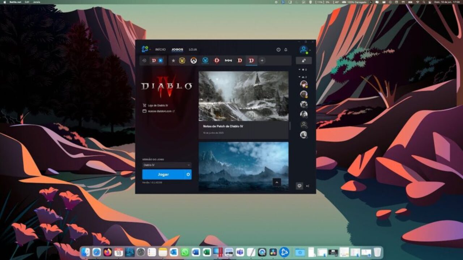
Task: Go to the INÍCIO tab
Action: point(160,49)
